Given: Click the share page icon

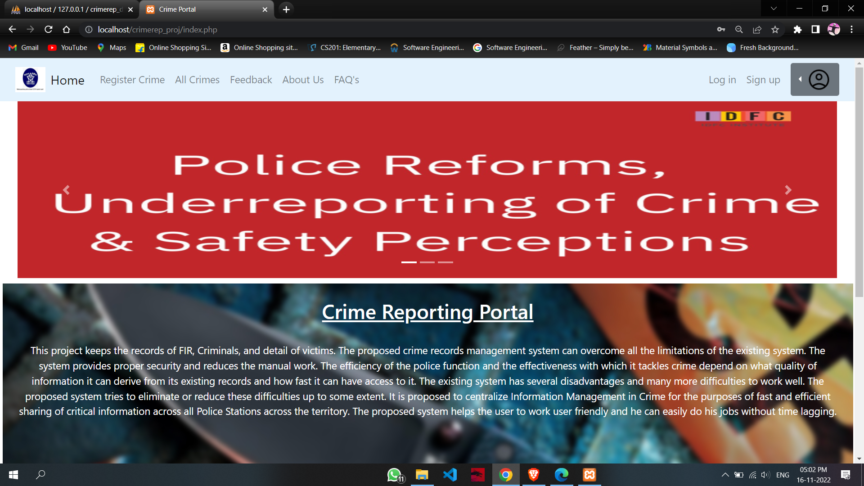Looking at the screenshot, I should [757, 30].
